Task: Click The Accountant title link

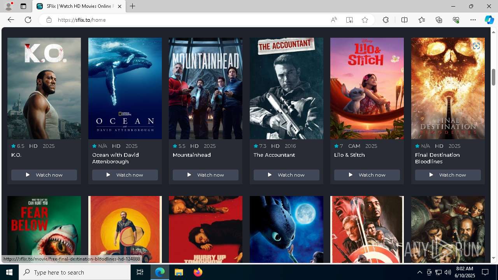Action: coord(274,155)
